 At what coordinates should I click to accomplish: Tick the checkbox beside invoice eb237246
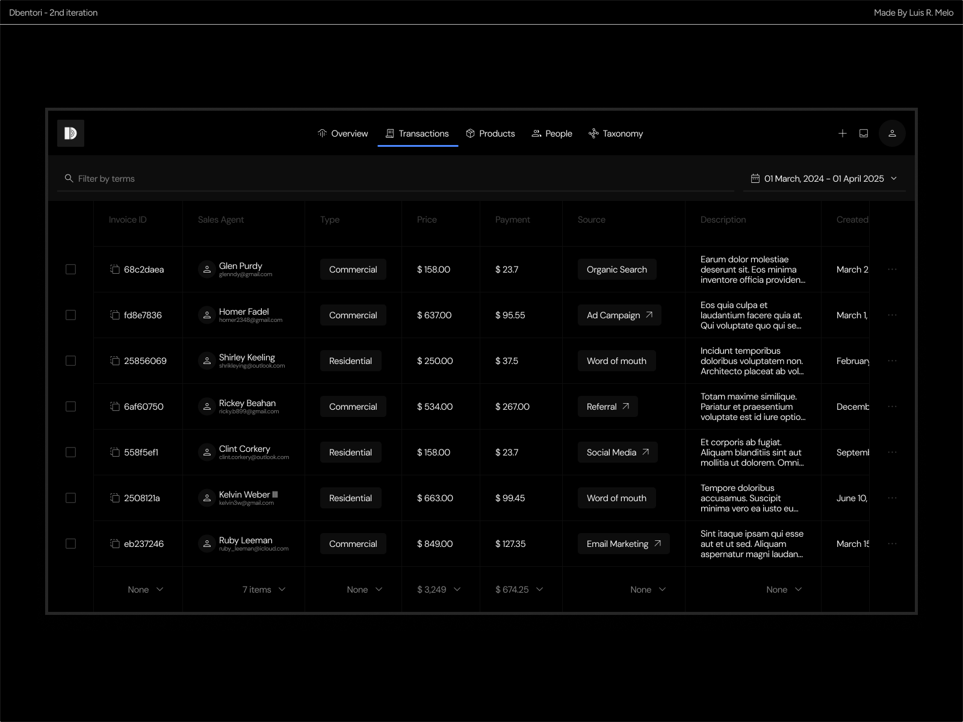pyautogui.click(x=70, y=543)
